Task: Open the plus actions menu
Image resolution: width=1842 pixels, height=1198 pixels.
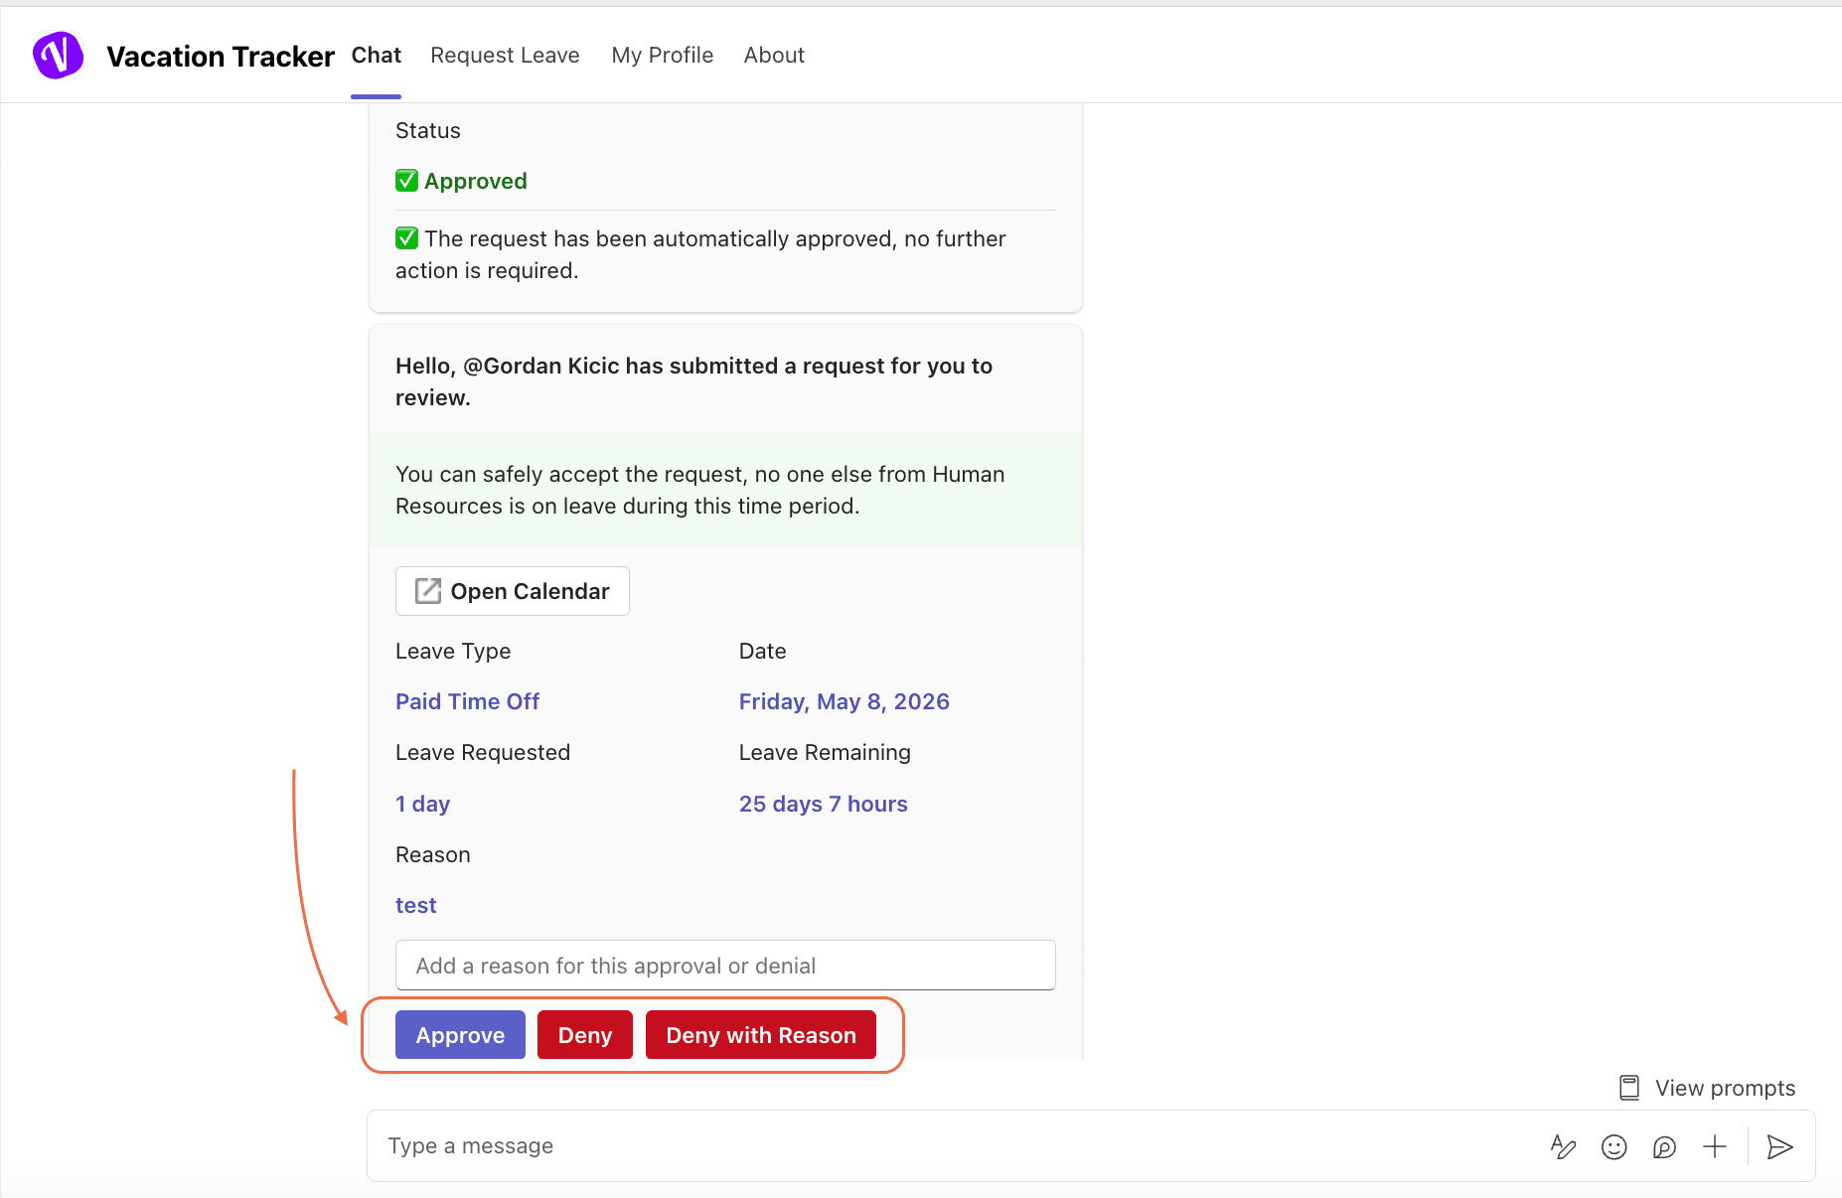Action: pos(1715,1147)
